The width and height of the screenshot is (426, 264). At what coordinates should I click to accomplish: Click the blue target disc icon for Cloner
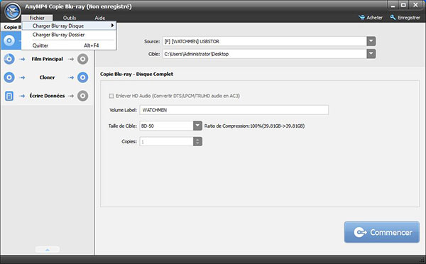pyautogui.click(x=82, y=77)
